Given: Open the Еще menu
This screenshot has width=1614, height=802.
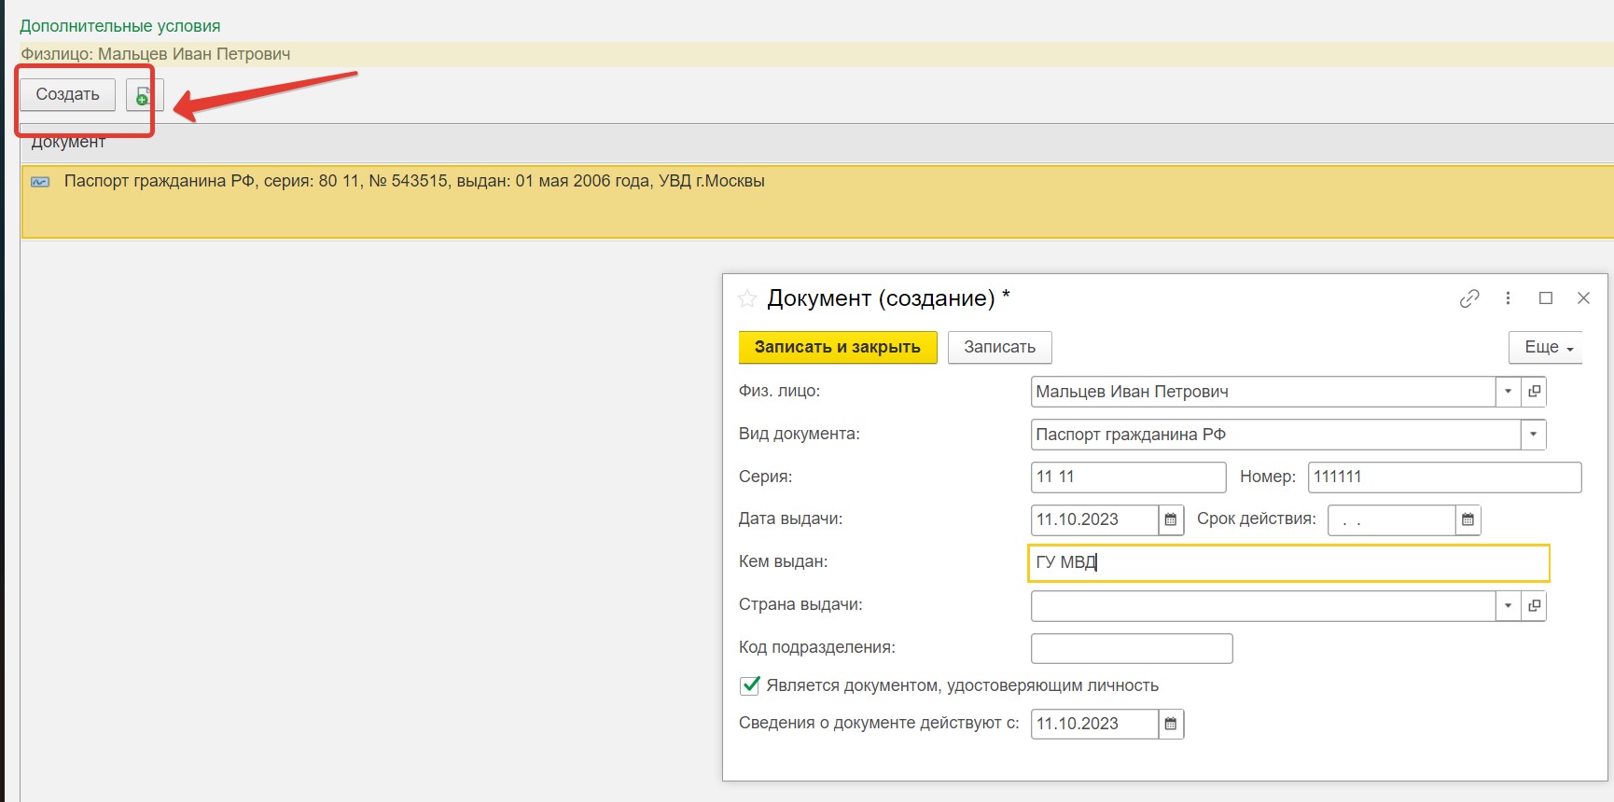Looking at the screenshot, I should [x=1545, y=347].
